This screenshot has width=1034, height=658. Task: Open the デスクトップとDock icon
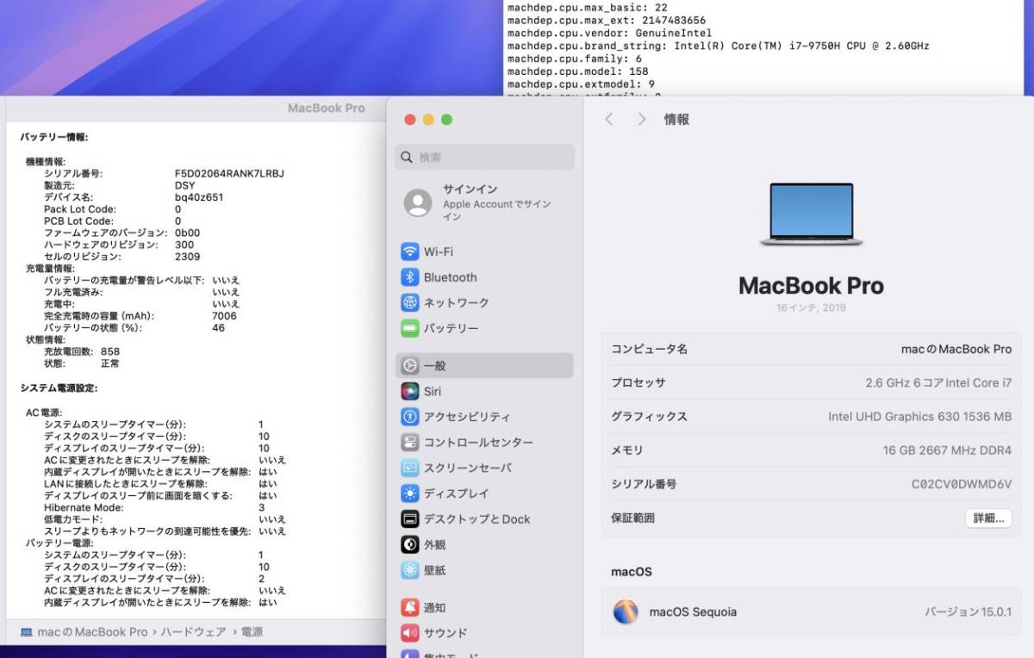(410, 519)
